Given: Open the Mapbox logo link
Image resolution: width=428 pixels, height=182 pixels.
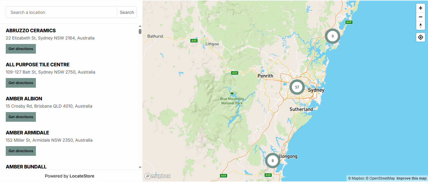Looking at the screenshot, I should coord(157,176).
